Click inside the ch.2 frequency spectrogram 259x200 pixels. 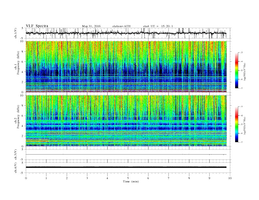(126, 121)
